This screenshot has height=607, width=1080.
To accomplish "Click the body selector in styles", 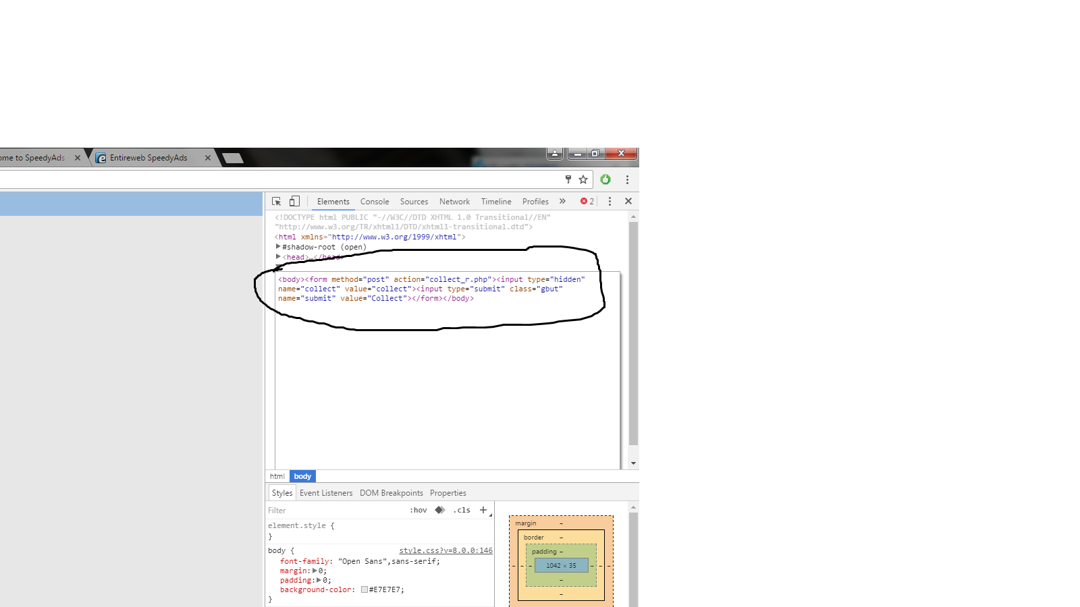I will coord(277,550).
